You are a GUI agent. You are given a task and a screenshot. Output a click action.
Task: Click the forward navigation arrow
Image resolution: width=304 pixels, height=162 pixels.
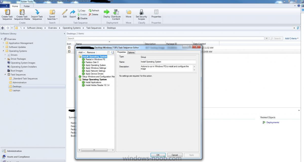[x=8, y=28]
